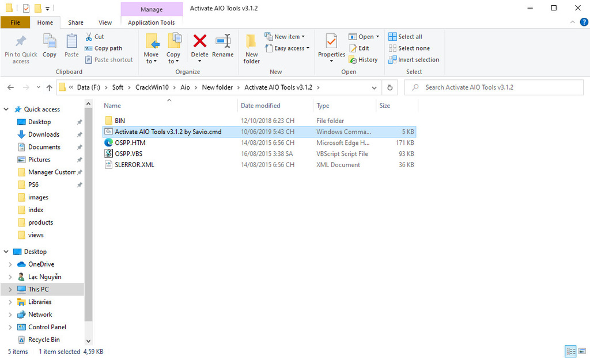The image size is (590, 358).
Task: Select Downloads in Quick access
Action: pos(44,134)
